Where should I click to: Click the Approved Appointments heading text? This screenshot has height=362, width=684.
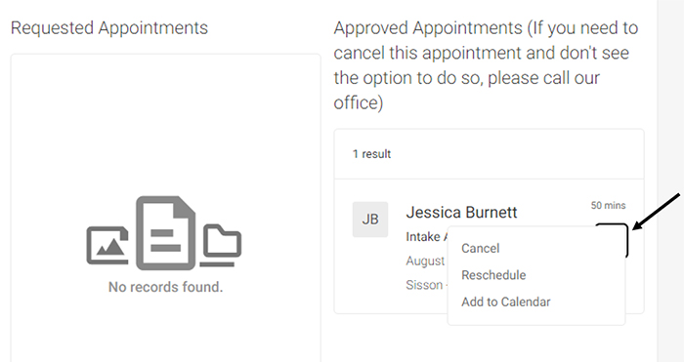click(x=486, y=65)
